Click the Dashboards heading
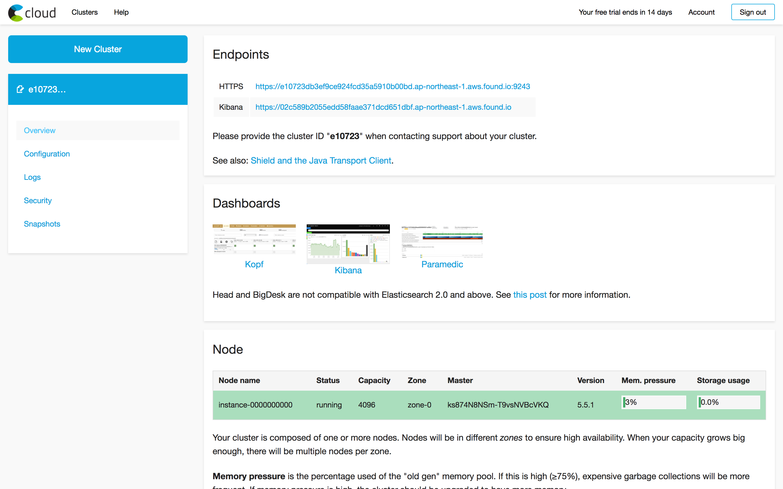 [246, 203]
